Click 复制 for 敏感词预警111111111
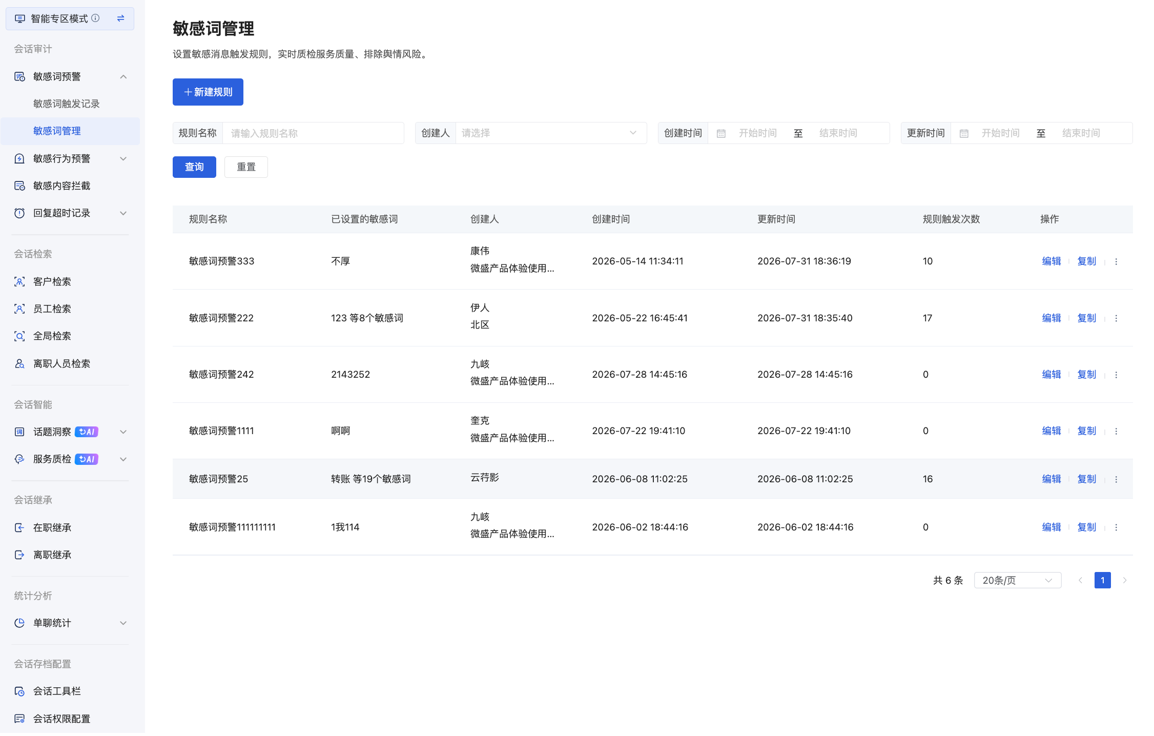1154x736 pixels. [x=1086, y=527]
